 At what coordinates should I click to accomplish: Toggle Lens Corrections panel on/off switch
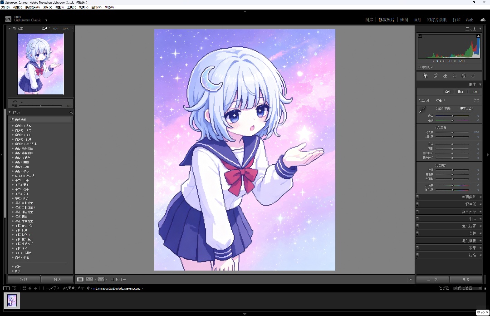(417, 226)
